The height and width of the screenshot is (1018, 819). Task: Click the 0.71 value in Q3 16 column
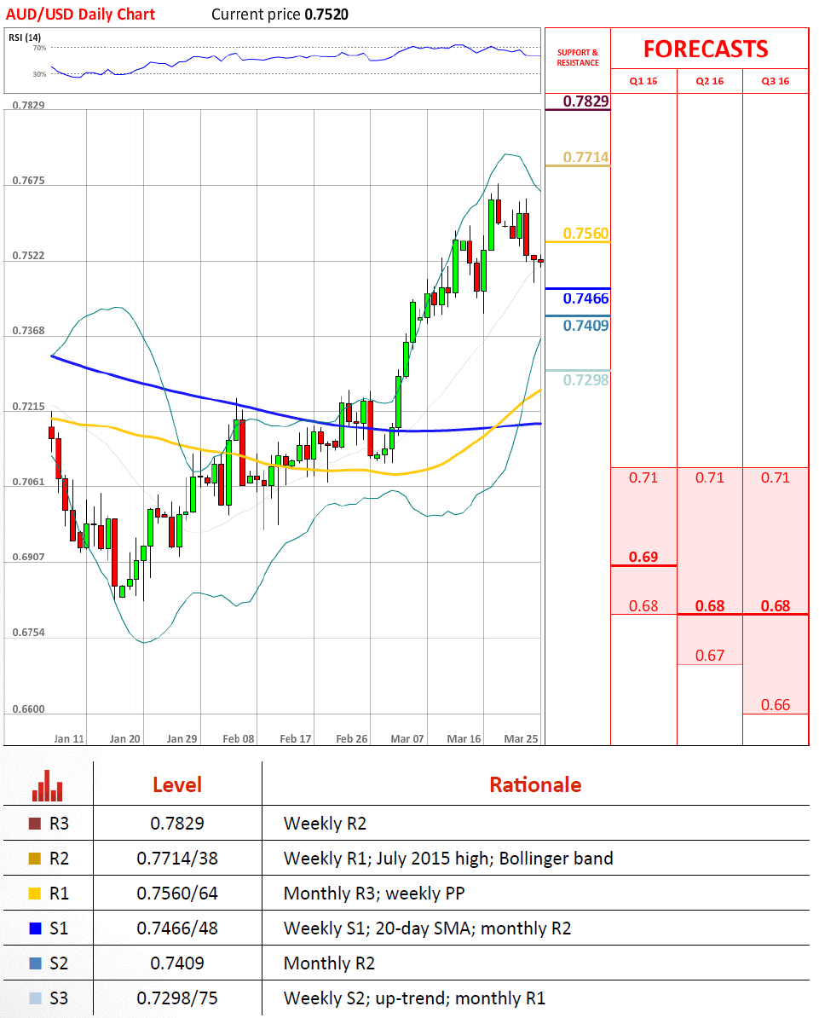[x=776, y=477]
